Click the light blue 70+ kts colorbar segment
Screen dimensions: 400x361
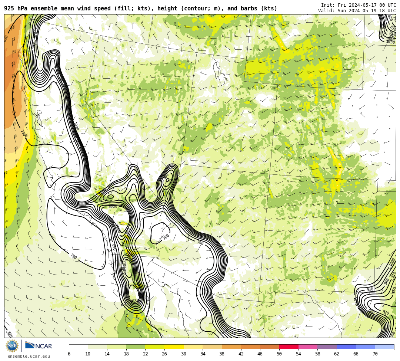(x=384, y=347)
